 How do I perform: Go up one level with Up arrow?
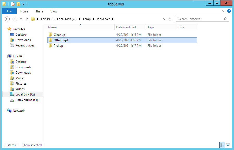click(27, 19)
